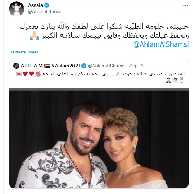
Task: Open the #Ahlam2021 hashtag
Action: pos(66,66)
